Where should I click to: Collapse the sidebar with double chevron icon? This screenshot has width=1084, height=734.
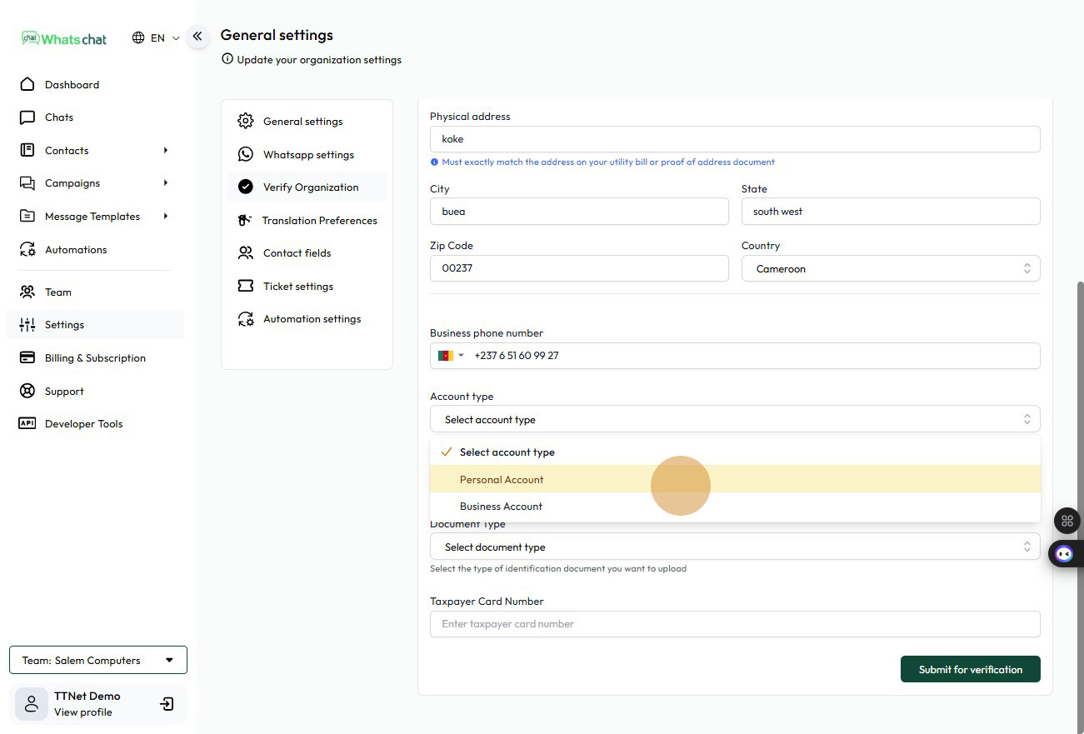coord(197,37)
